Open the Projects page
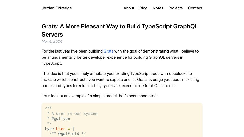Image resolution: width=244 pixels, height=137 pixels. 176,8
